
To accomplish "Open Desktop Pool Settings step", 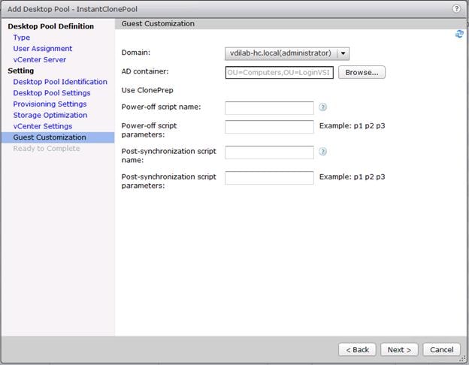I will (x=51, y=92).
